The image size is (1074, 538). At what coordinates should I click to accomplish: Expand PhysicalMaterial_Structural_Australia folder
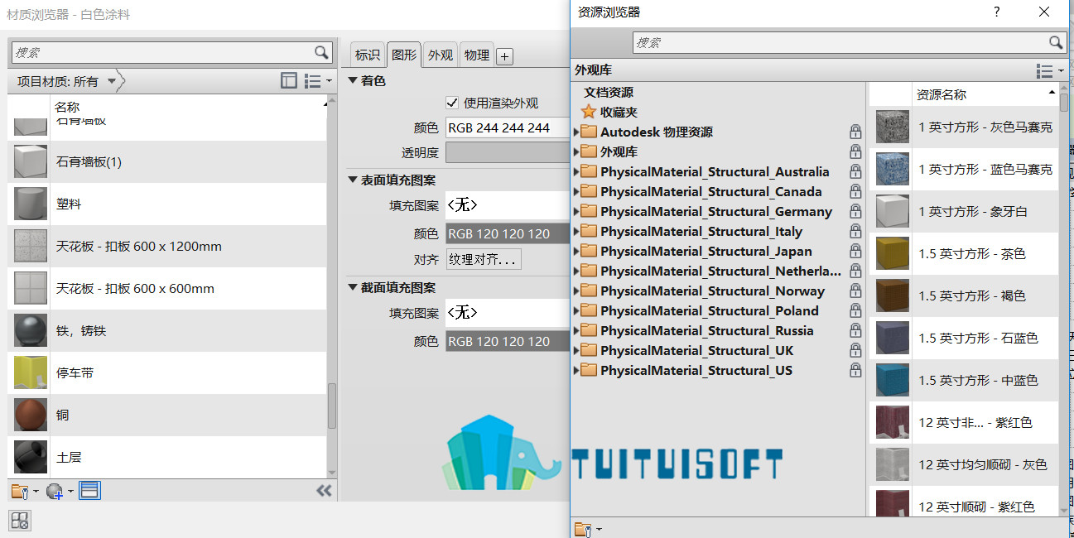(576, 171)
